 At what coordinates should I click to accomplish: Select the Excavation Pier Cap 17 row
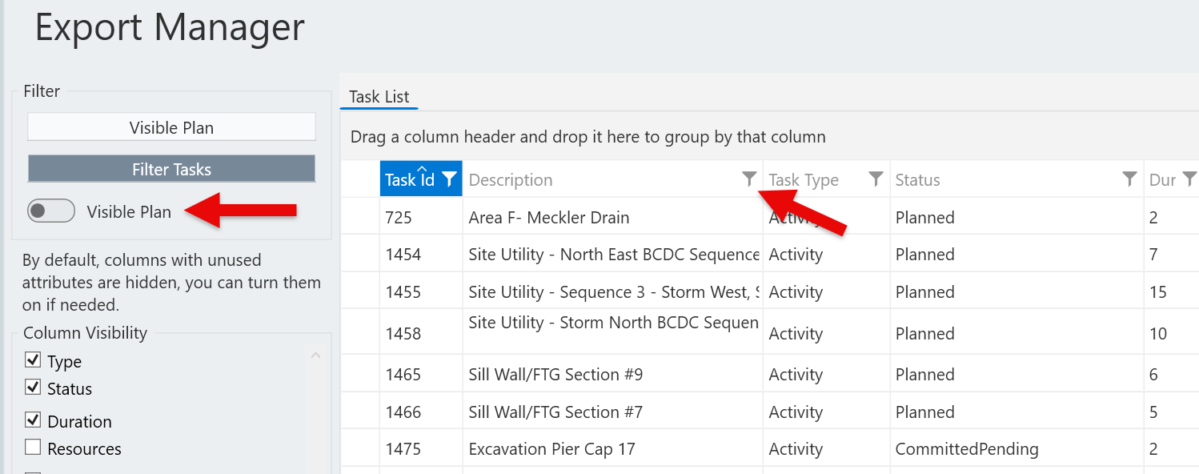coord(551,449)
